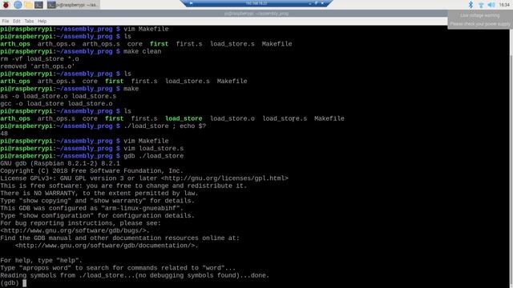Click 'vim load_store.s' command text
Screen dimensions: 513x288
[153, 149]
